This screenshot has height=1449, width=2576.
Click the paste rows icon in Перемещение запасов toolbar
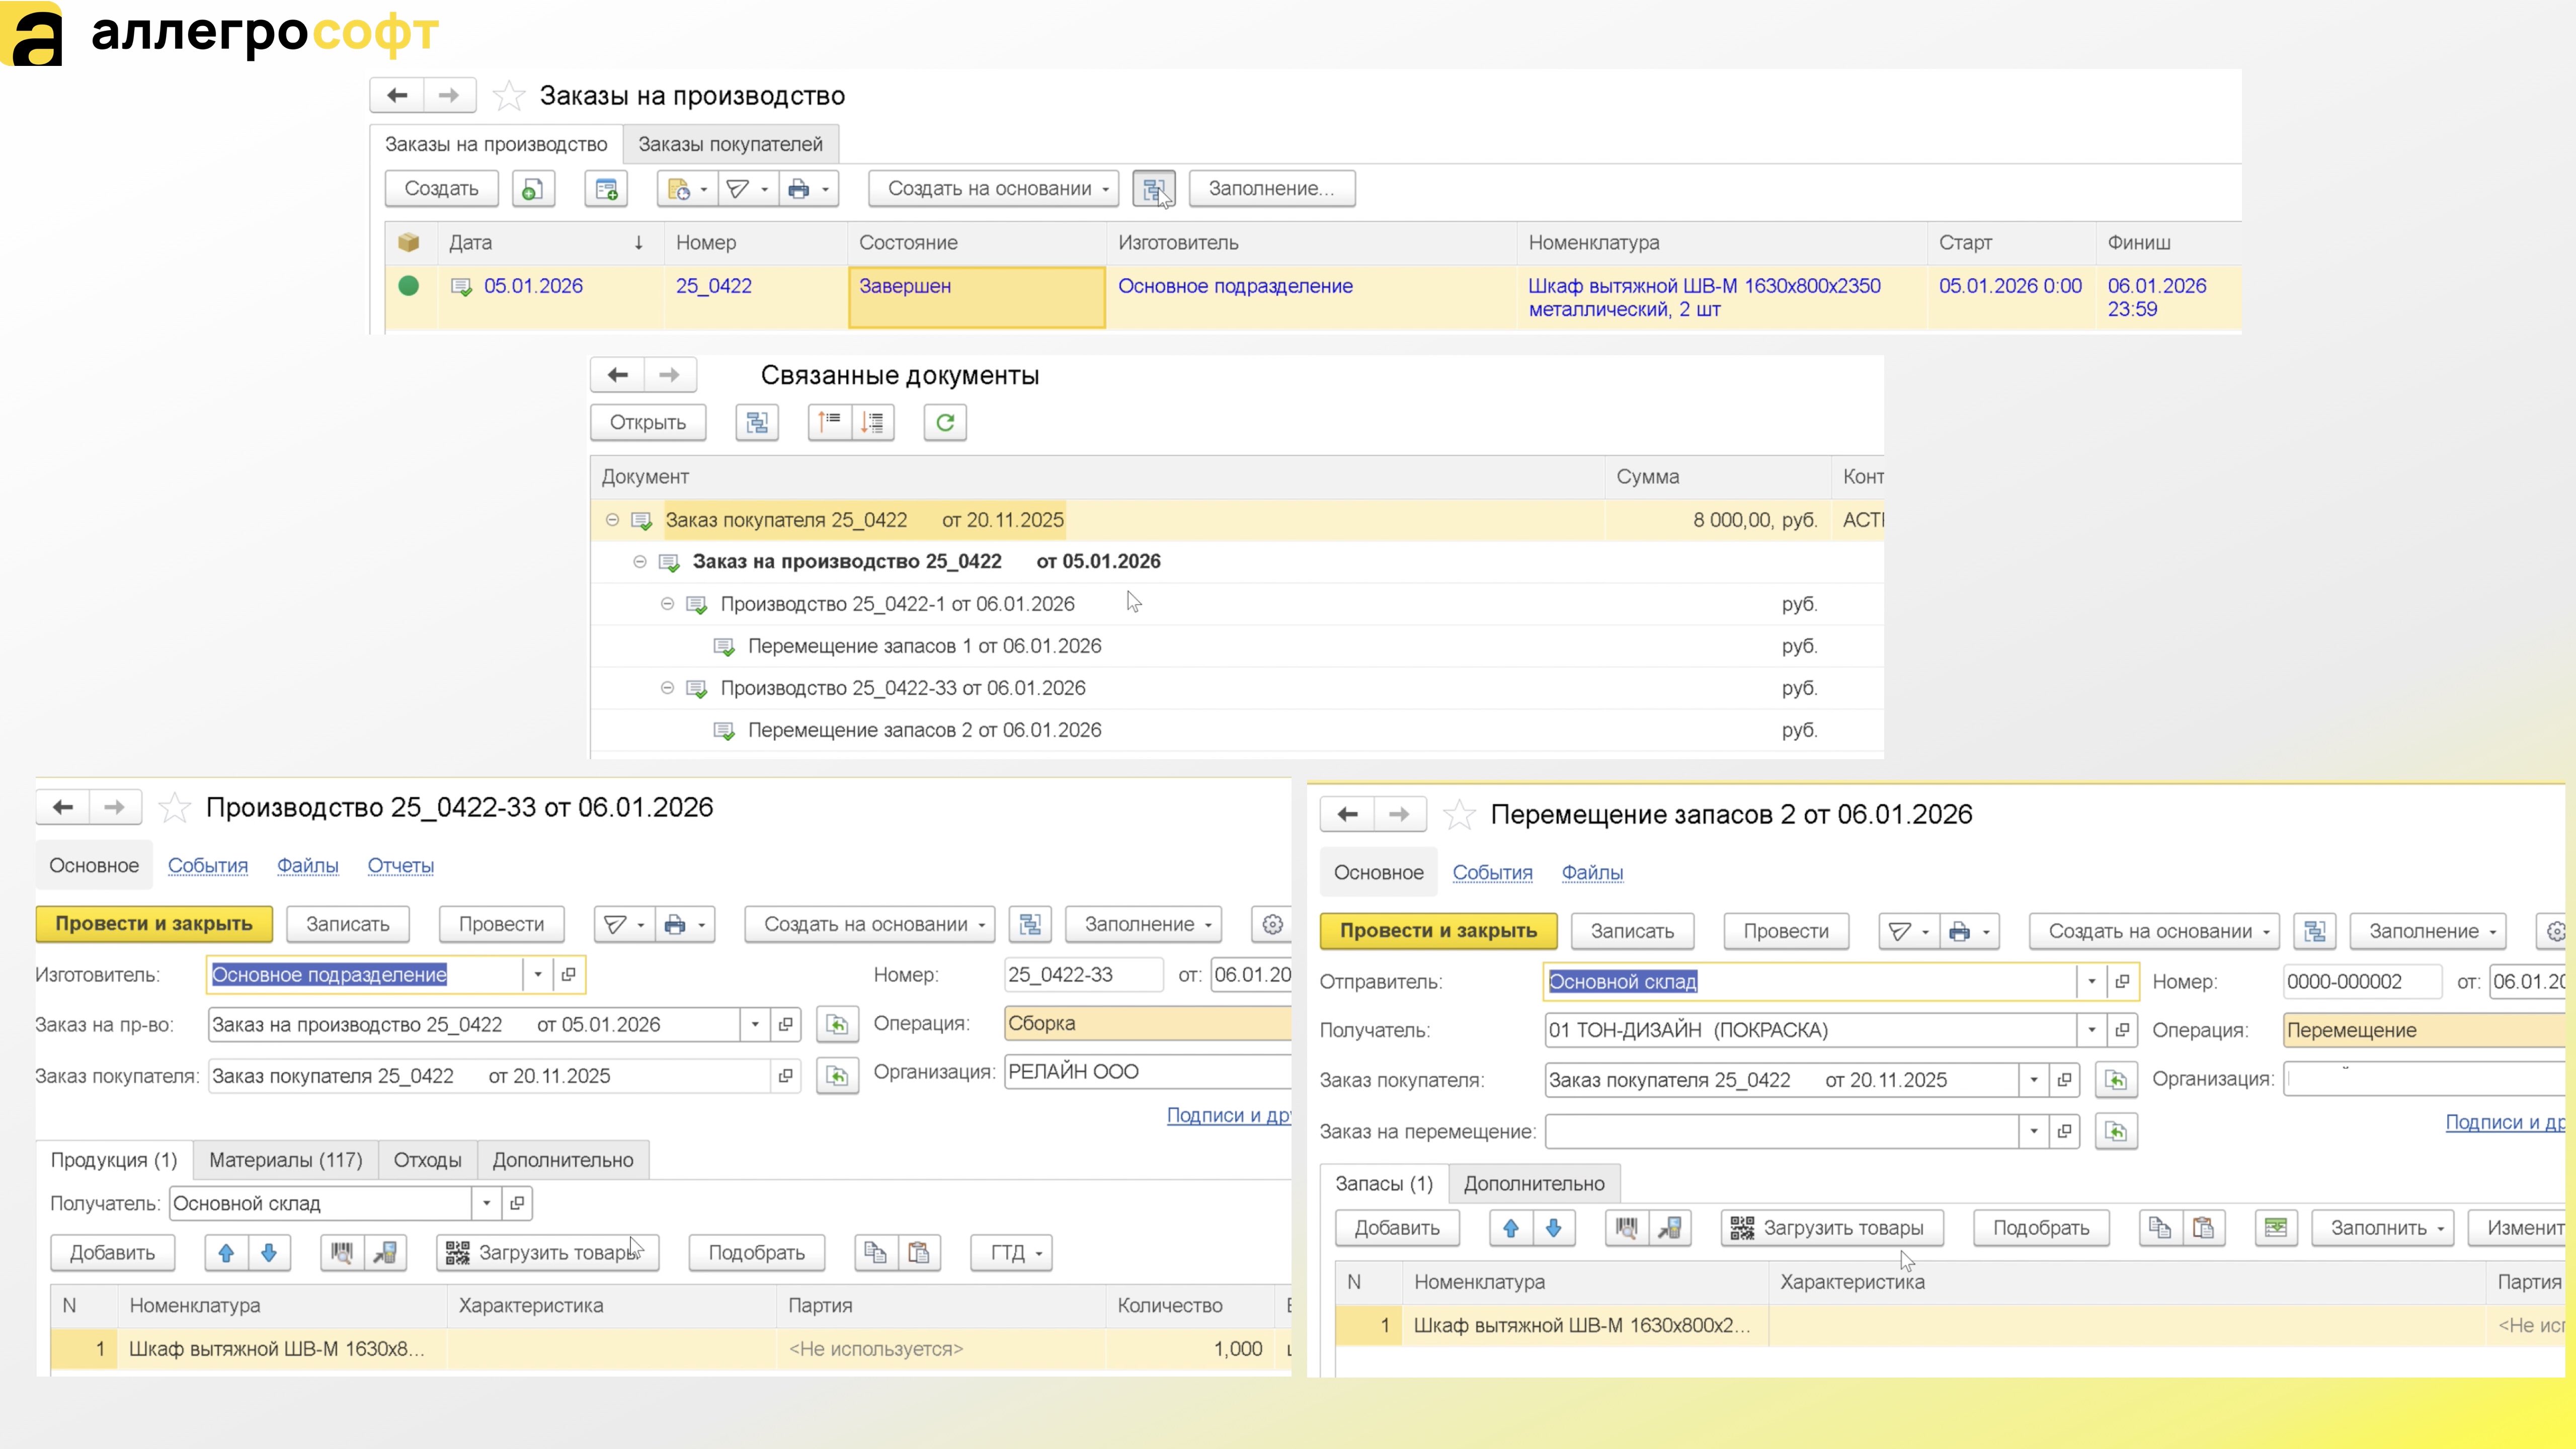2203,1228
